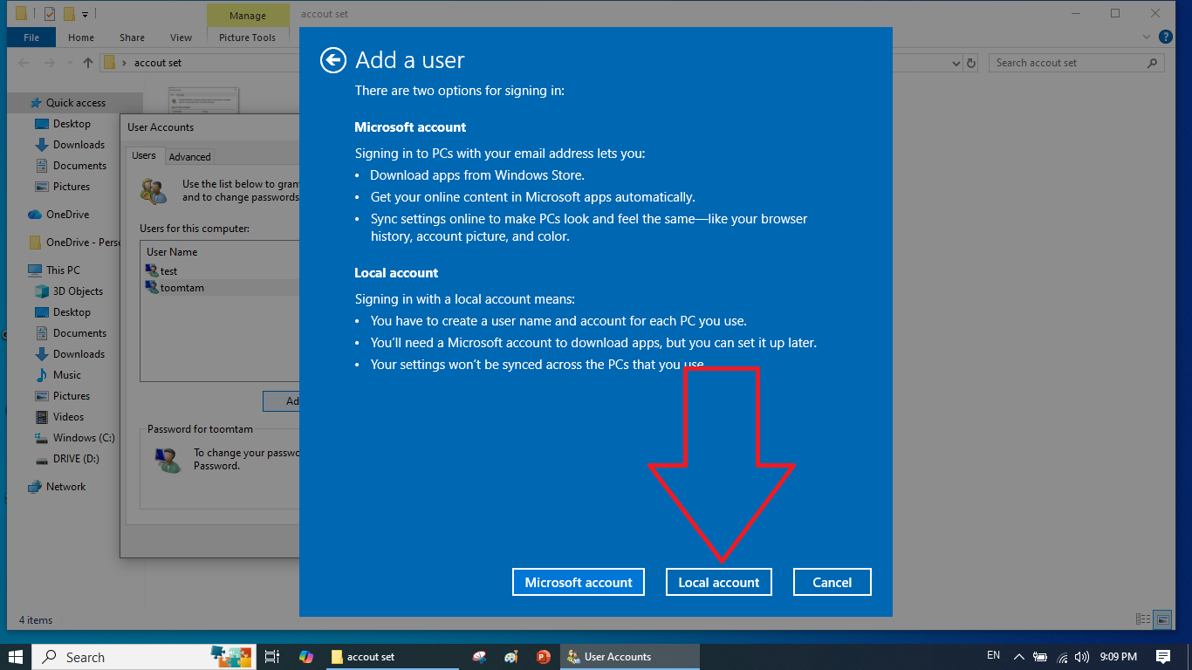Open the Recent locations dropdown arrow
The image size is (1192, 670).
point(70,63)
